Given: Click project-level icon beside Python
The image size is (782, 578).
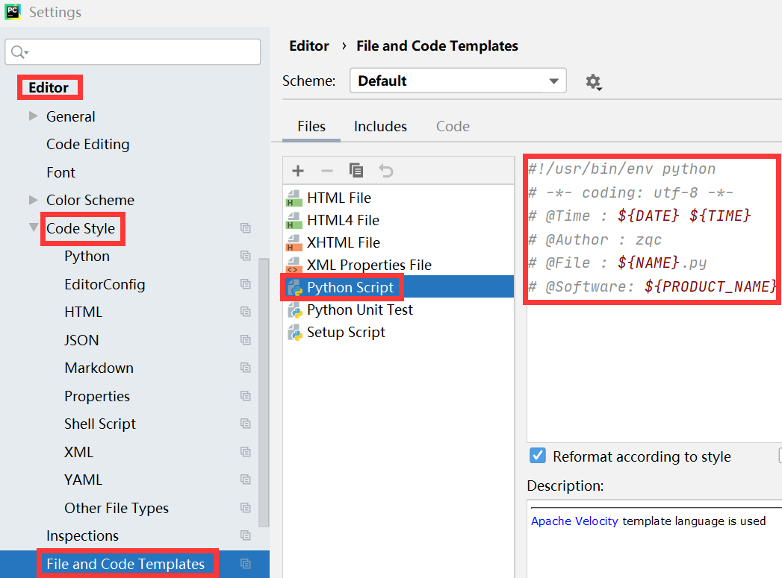Looking at the screenshot, I should [x=246, y=256].
